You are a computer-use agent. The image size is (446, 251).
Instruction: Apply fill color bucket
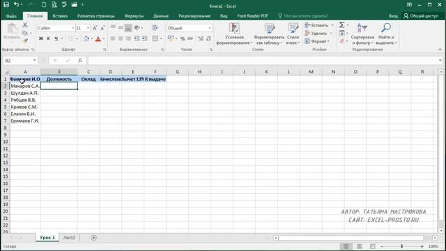86,39
